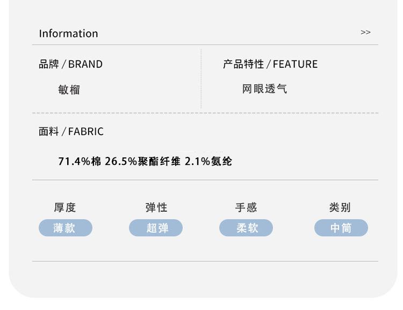Pick the 中筒 category pill
The image size is (403, 310).
[x=341, y=228]
